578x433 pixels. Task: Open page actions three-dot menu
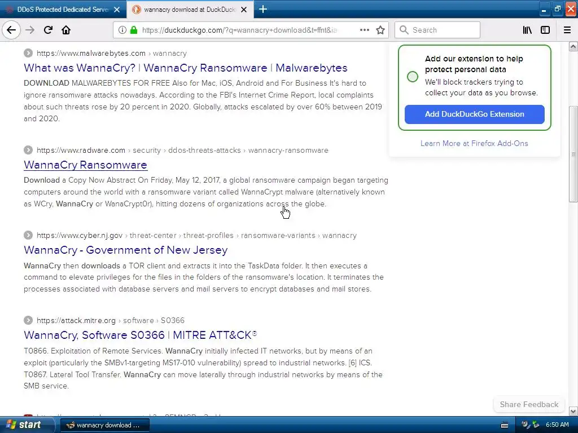364,30
